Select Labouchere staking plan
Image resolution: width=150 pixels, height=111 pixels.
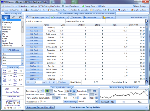click(7, 46)
